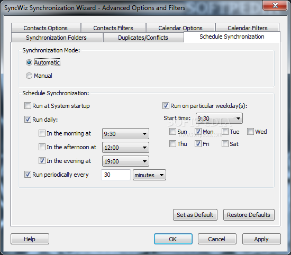Viewport: 291px width, 255px height.
Task: Switch to Contacts Options tab
Action: 46,28
